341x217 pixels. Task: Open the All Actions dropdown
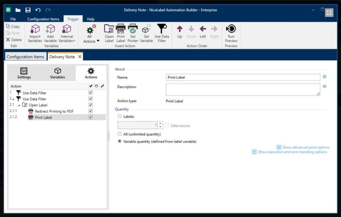click(91, 34)
